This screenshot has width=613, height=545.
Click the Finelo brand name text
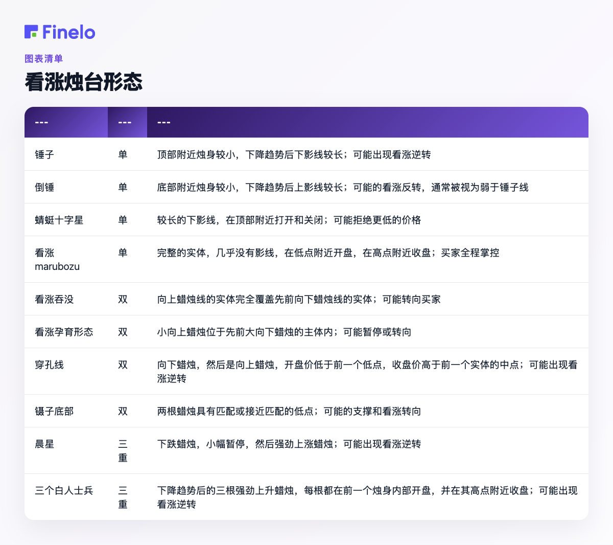[69, 32]
